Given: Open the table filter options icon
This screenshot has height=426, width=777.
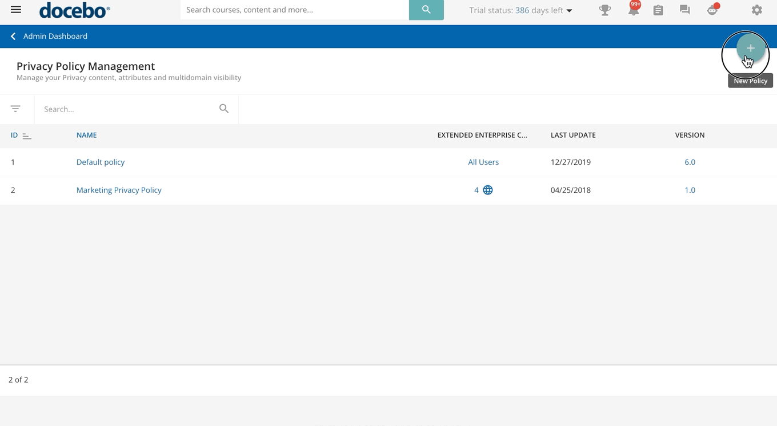Looking at the screenshot, I should point(15,109).
